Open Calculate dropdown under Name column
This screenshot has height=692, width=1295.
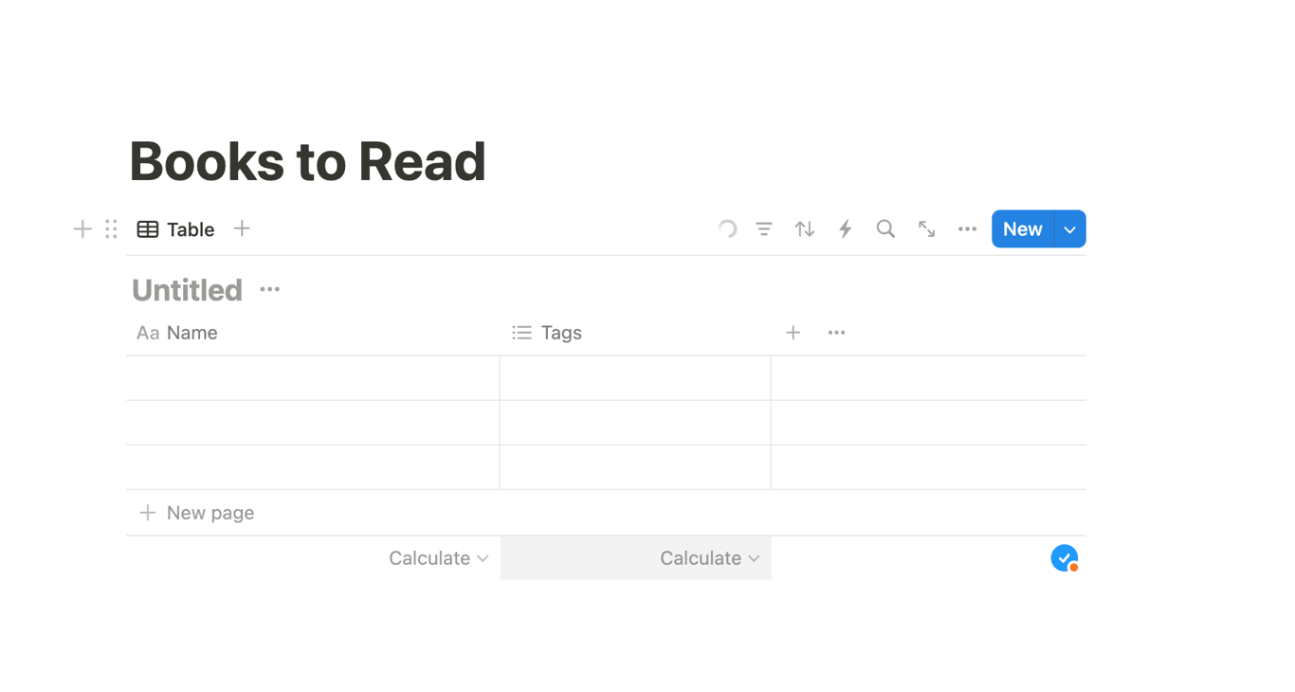click(x=438, y=558)
